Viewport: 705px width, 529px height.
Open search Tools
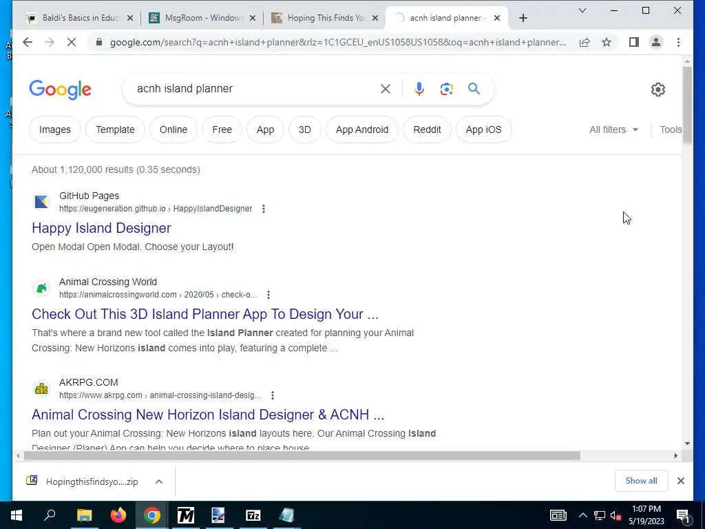671,129
